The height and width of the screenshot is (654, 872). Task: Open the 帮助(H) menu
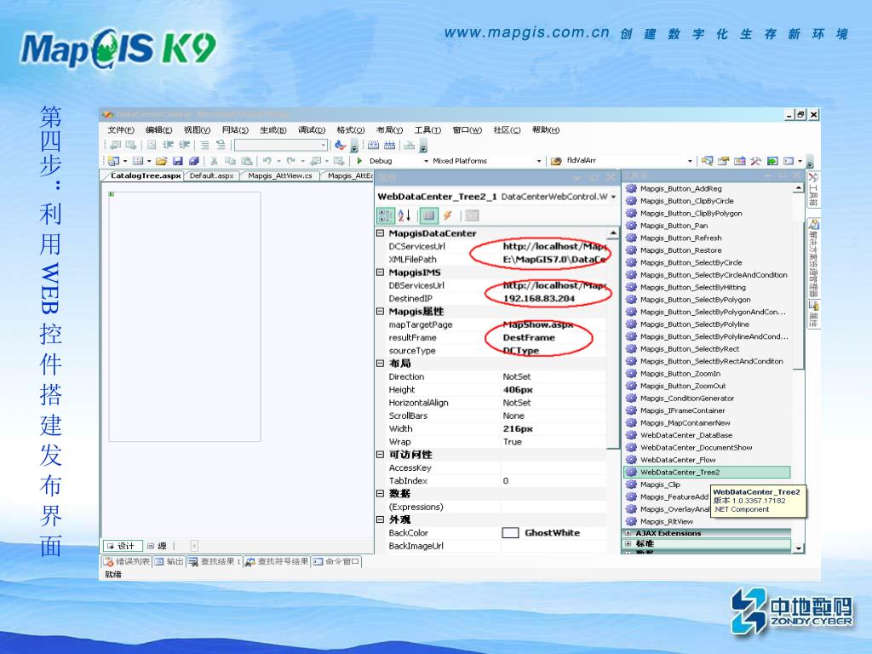pos(546,129)
